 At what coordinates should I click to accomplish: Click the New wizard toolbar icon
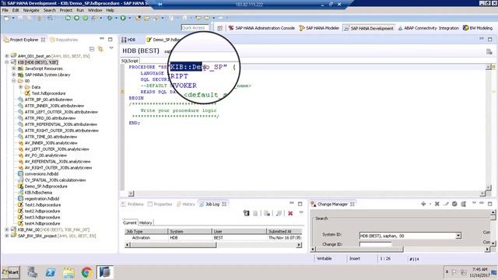(7, 18)
